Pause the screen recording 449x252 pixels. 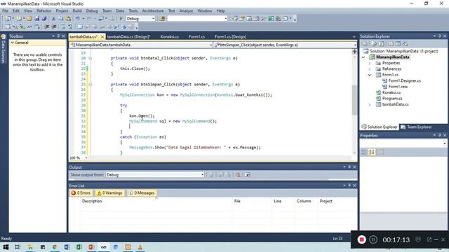(373, 239)
